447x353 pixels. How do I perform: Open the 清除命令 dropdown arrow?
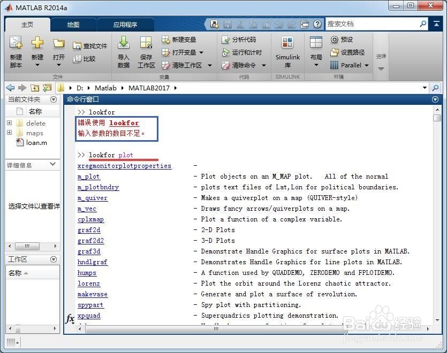(264, 65)
